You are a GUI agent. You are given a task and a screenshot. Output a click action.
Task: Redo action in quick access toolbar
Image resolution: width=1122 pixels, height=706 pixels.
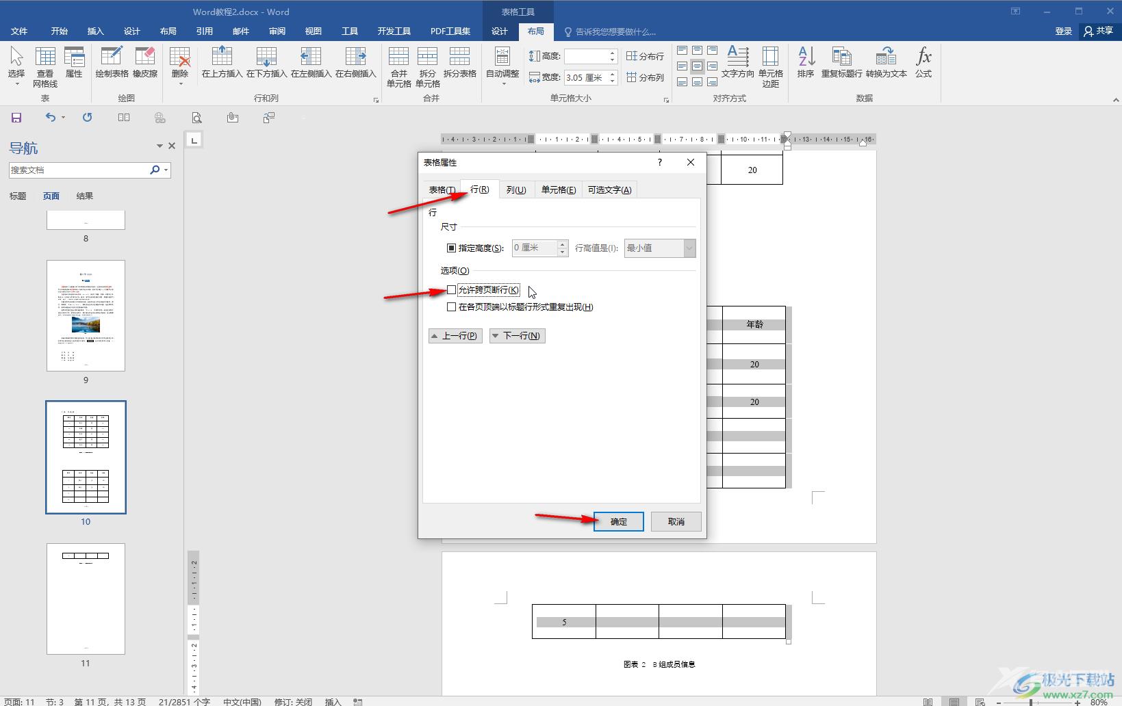(87, 118)
